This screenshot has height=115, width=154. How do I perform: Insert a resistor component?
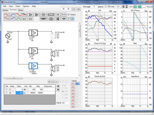click(x=51, y=15)
